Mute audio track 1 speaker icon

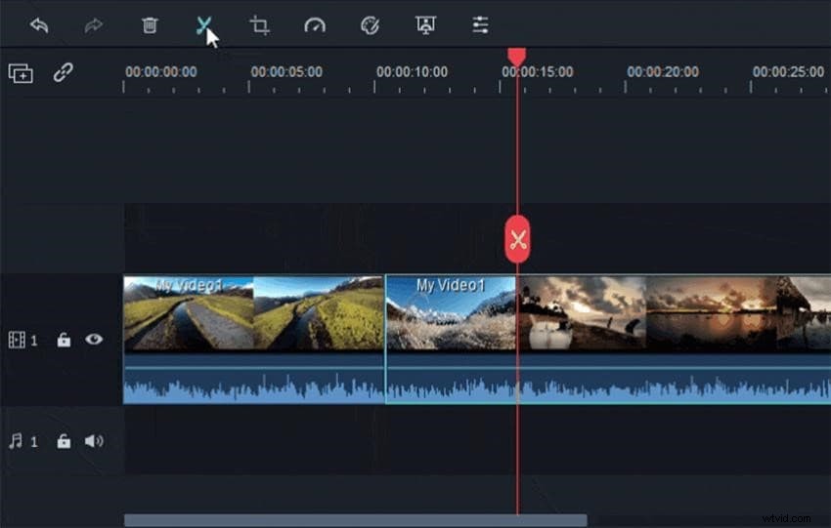[94, 441]
